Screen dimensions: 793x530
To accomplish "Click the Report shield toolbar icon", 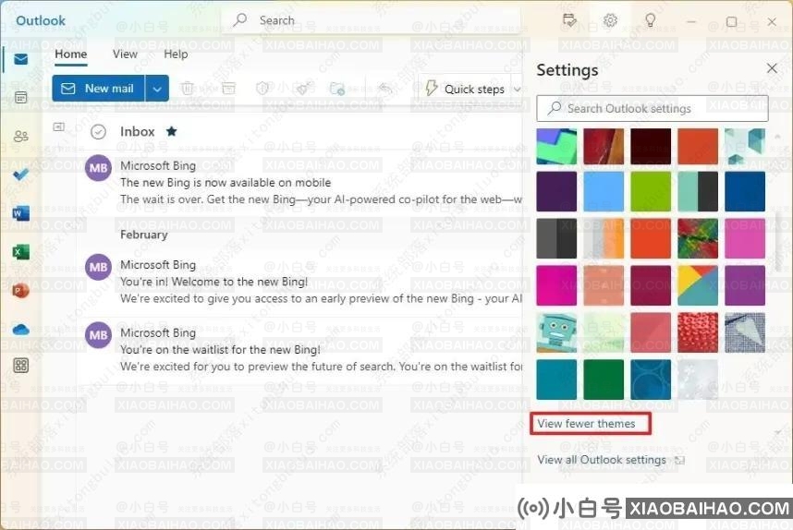I will [x=262, y=89].
